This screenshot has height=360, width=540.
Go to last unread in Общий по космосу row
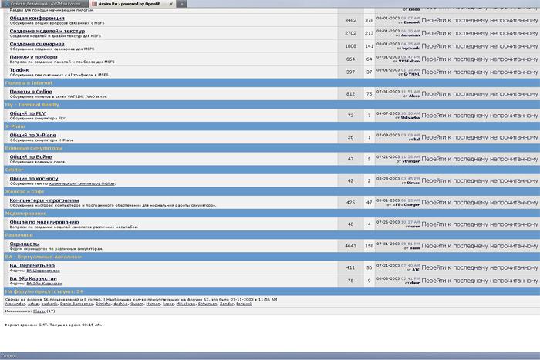pos(479,180)
